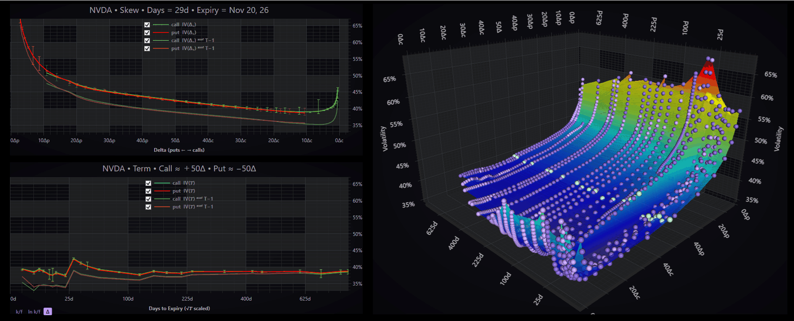Screen dimensions: 794x321
Task: Uncheck the call IV(Δ) skew series checkbox
Action: pyautogui.click(x=147, y=25)
